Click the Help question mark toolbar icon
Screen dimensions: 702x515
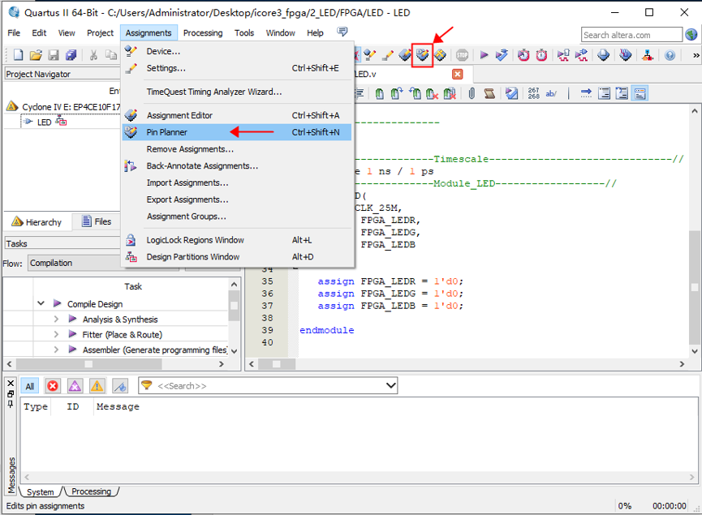(670, 55)
